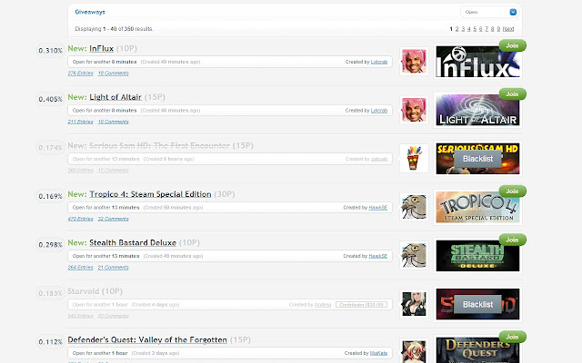582x363 pixels.
Task: Go to results page 3
Action: click(x=463, y=29)
